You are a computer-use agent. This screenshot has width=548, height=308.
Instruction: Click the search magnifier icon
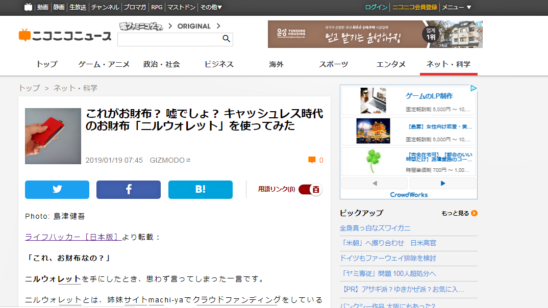point(226,39)
